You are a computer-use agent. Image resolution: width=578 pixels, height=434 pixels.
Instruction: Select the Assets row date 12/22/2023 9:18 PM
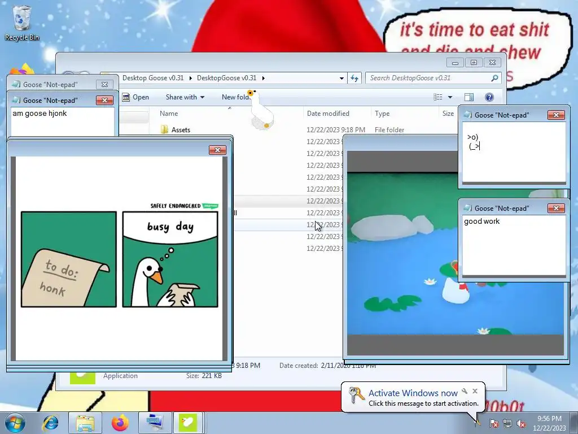336,130
